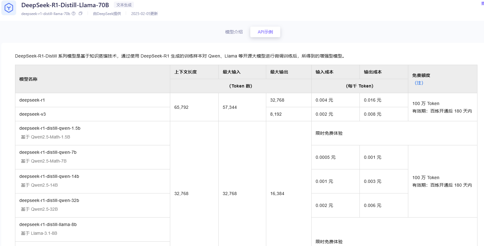The width and height of the screenshot is (484, 246).
Task: Click the 文本生成 tag
Action: coord(124,5)
